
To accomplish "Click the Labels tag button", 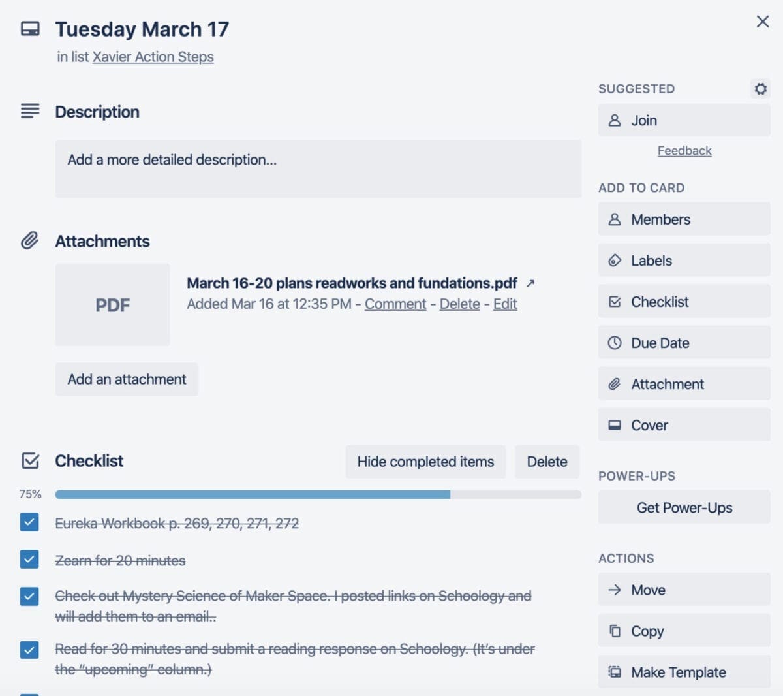I will (684, 261).
